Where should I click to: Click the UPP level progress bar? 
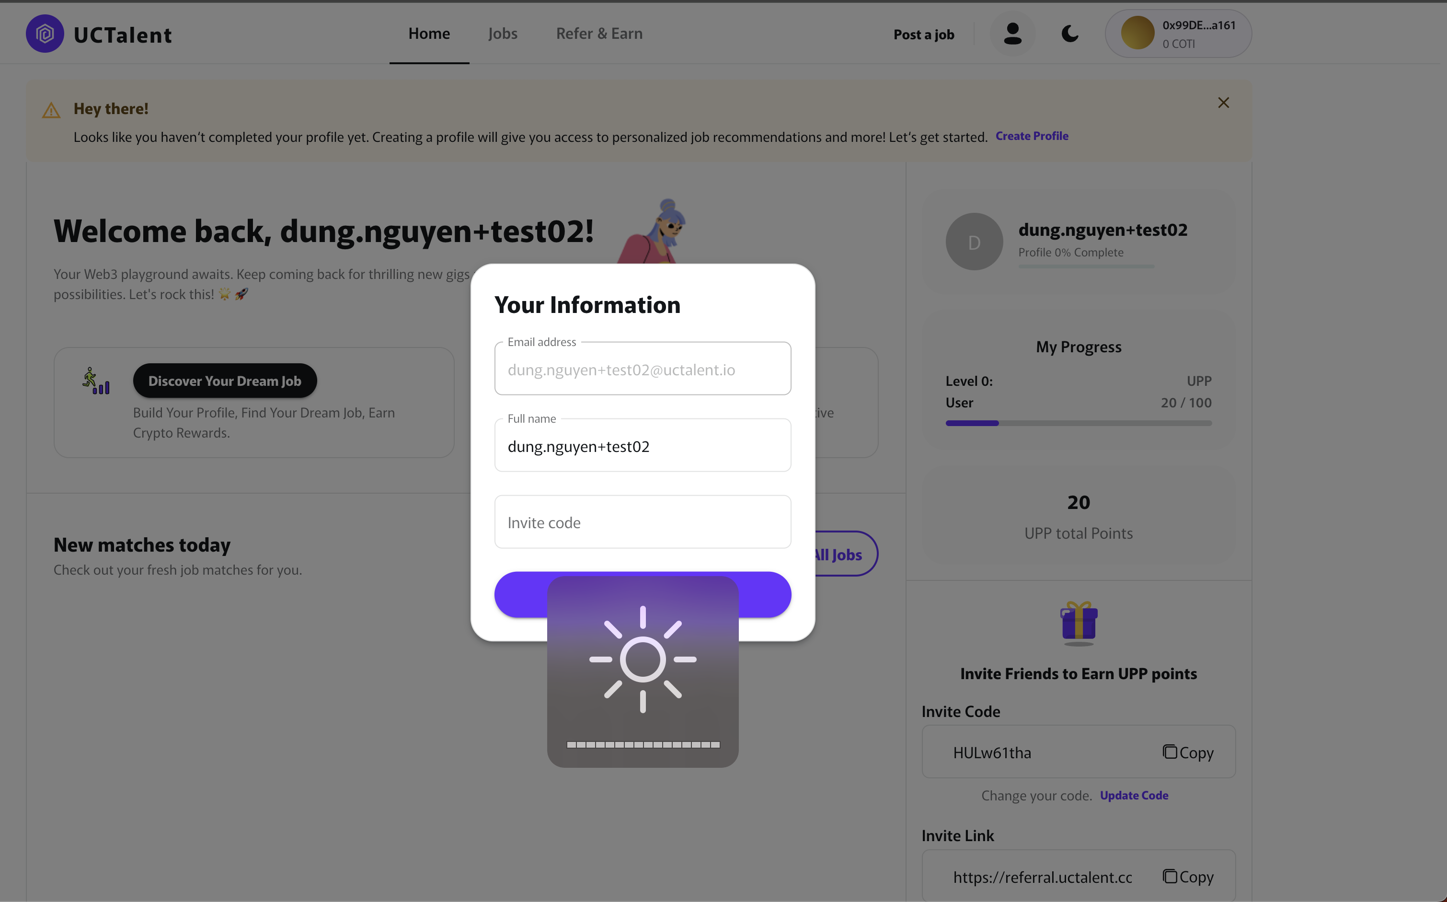(x=1078, y=423)
